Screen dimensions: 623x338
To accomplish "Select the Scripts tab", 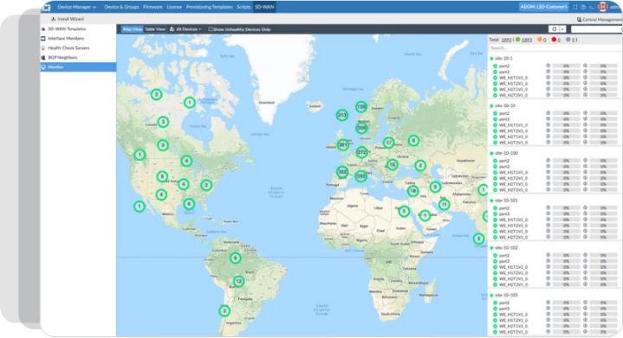I will click(243, 7).
